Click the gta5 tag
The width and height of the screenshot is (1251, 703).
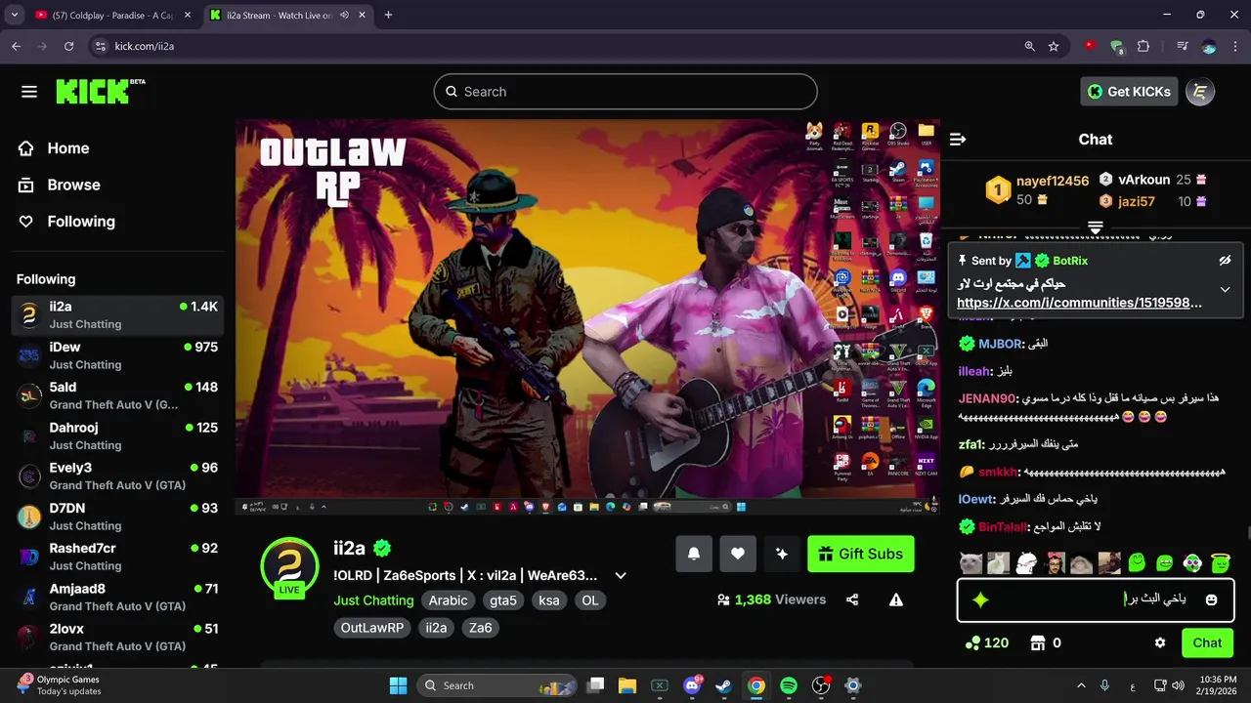503,600
